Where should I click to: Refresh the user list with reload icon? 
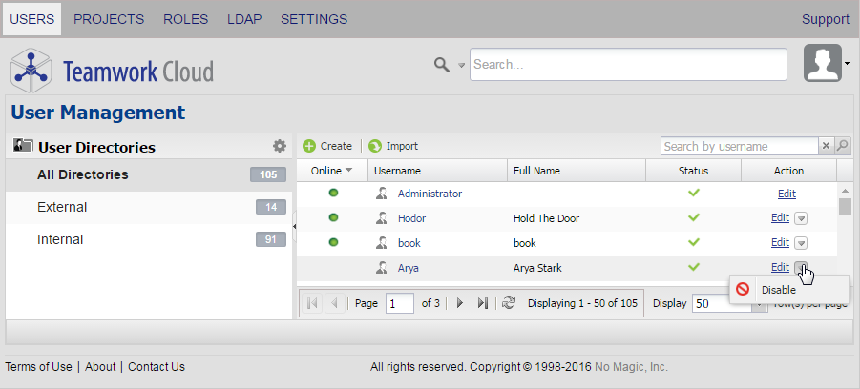pyautogui.click(x=509, y=303)
